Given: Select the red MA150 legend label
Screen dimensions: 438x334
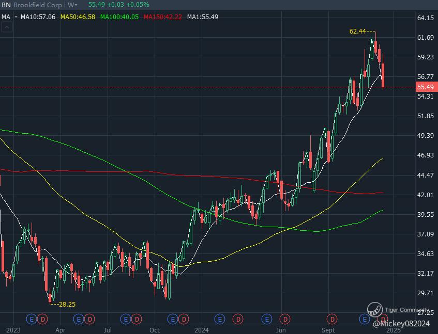Looking at the screenshot, I should pyautogui.click(x=162, y=17).
